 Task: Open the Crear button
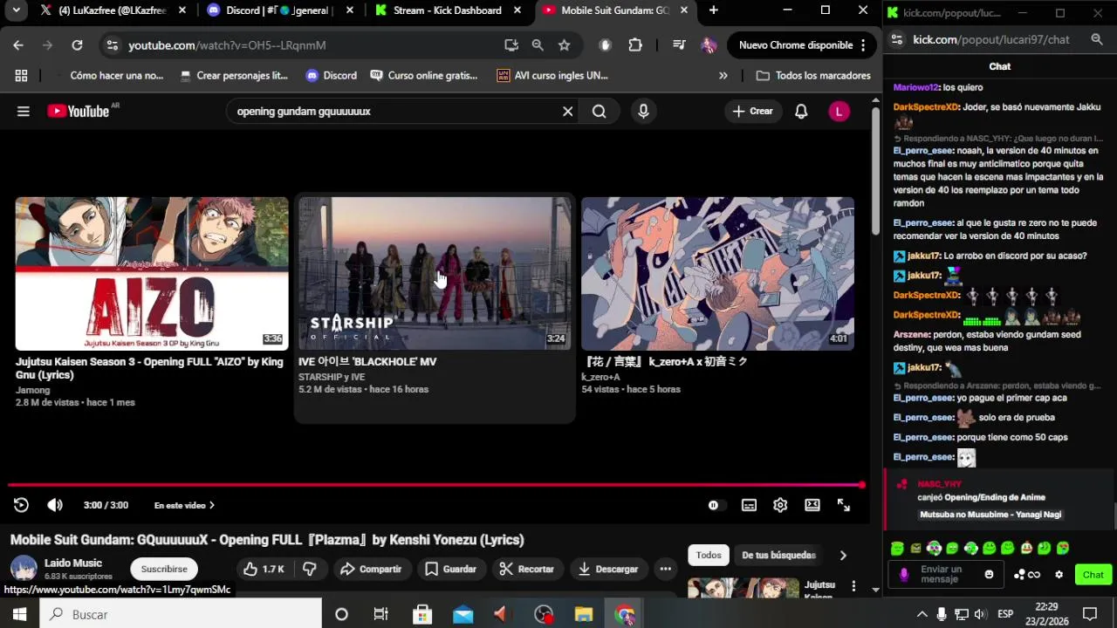(x=752, y=112)
